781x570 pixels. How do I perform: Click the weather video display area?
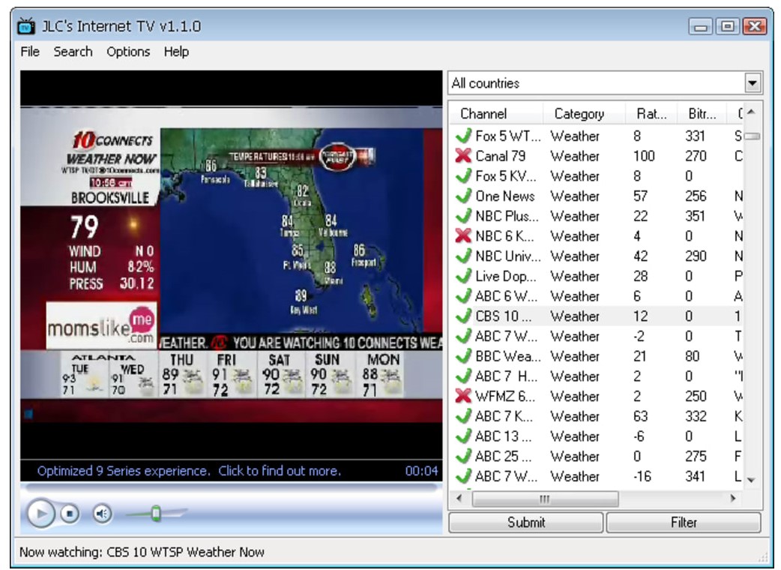pos(231,264)
